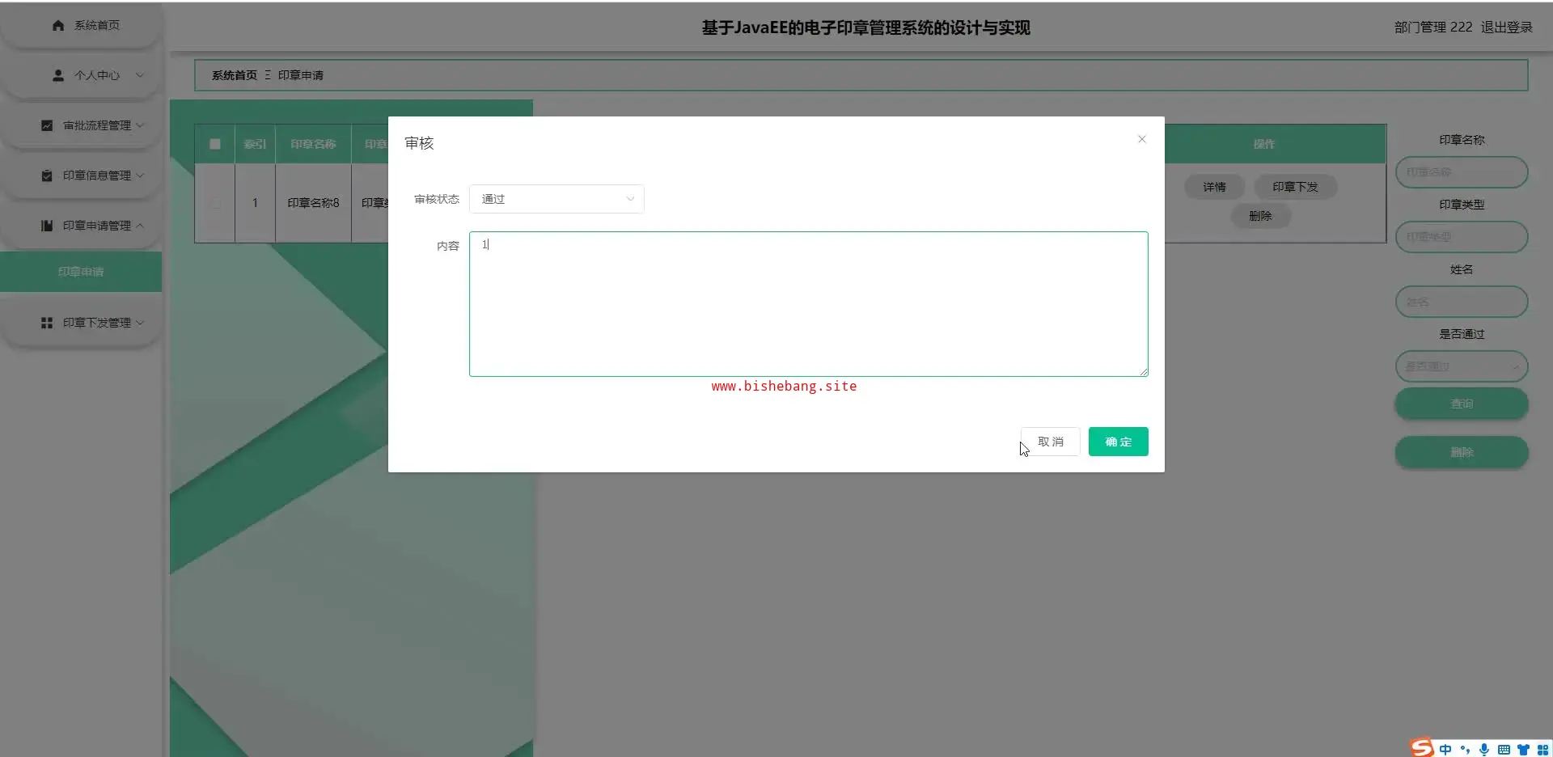This screenshot has height=757, width=1553.
Task: Click the person icon next to 个人中心
Action: 58,75
